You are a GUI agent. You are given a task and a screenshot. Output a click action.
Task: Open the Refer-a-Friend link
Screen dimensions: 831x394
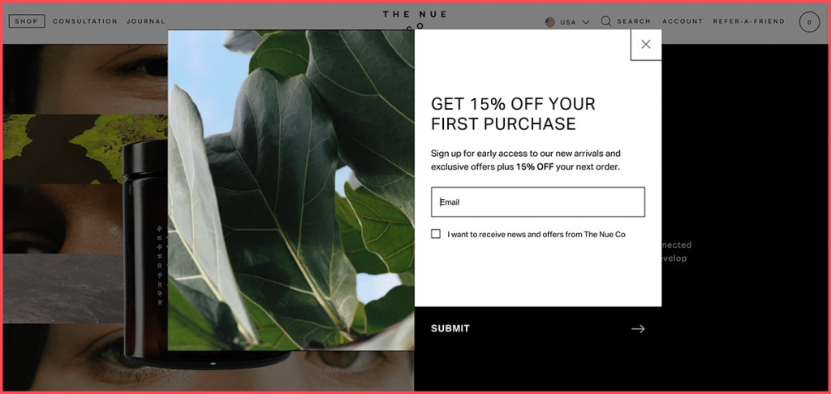(749, 21)
